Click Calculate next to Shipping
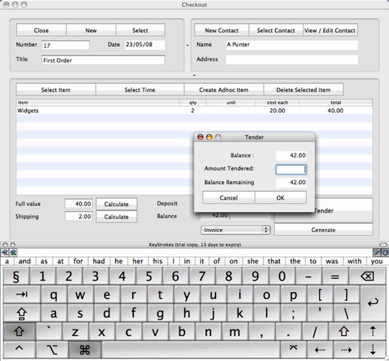The height and width of the screenshot is (361, 389). tap(116, 216)
